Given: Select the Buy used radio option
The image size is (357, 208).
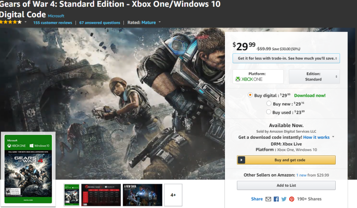Looking at the screenshot, I should click(268, 112).
